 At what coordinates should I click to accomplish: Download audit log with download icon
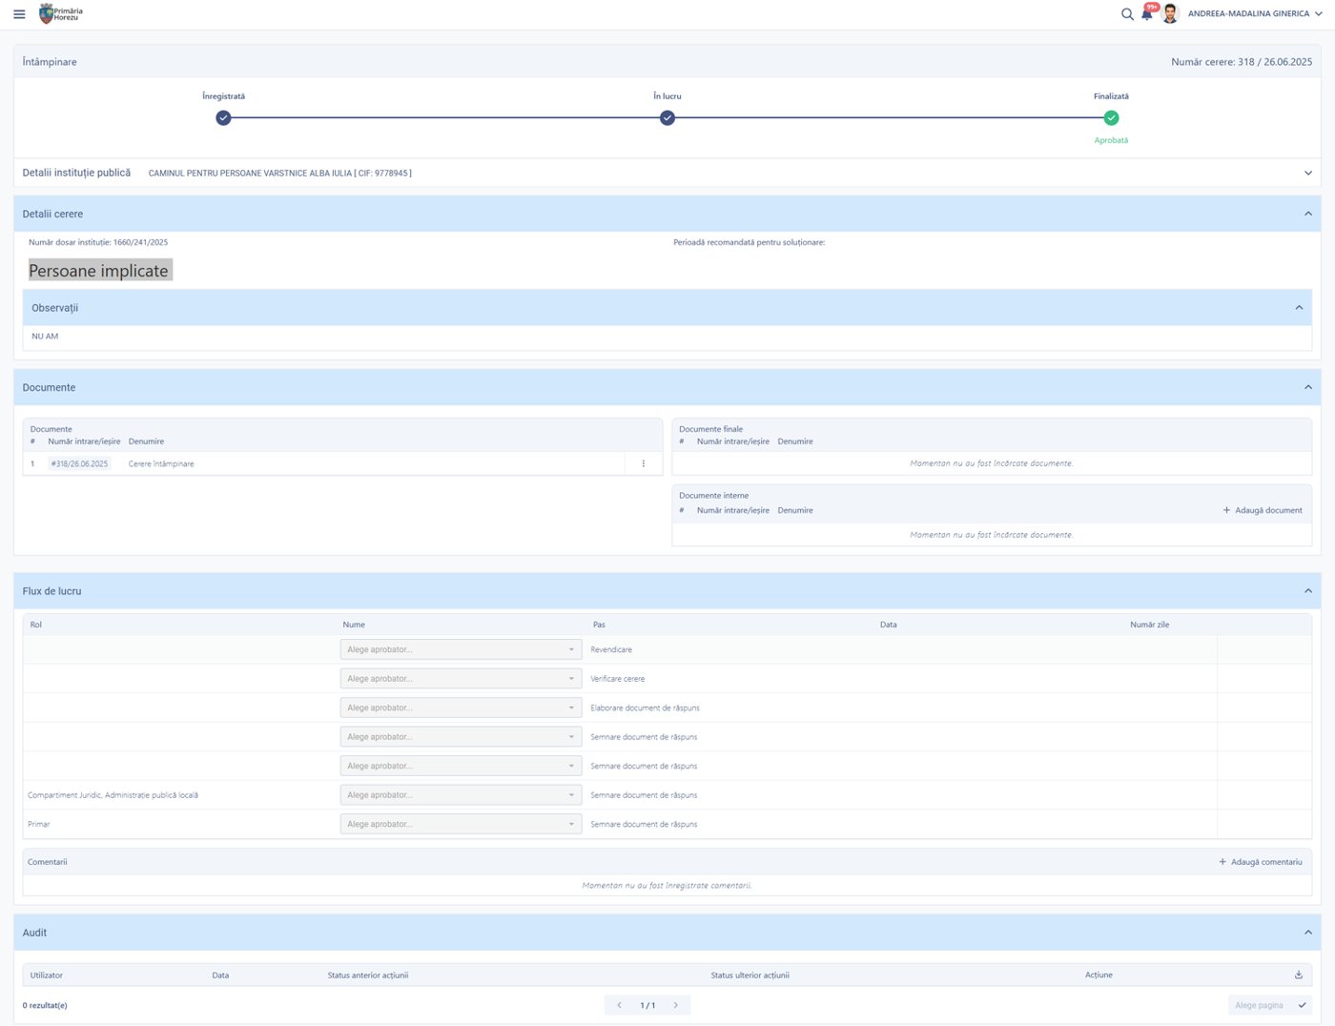coord(1298,975)
